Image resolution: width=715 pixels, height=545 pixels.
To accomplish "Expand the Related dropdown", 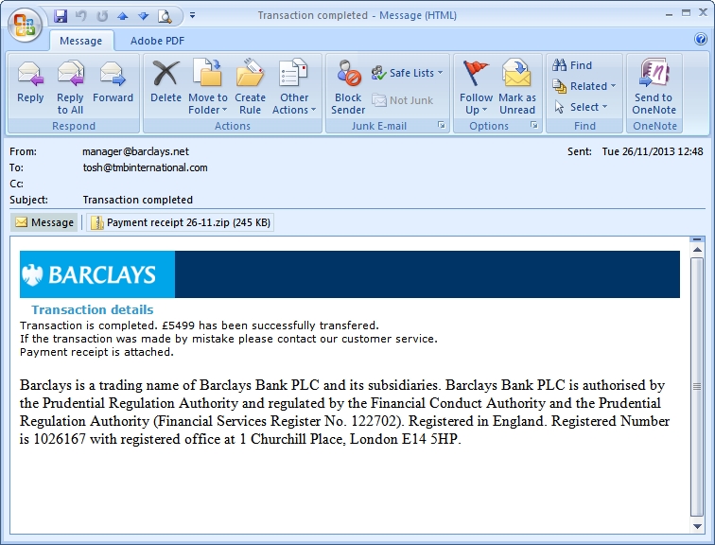I will 584,86.
